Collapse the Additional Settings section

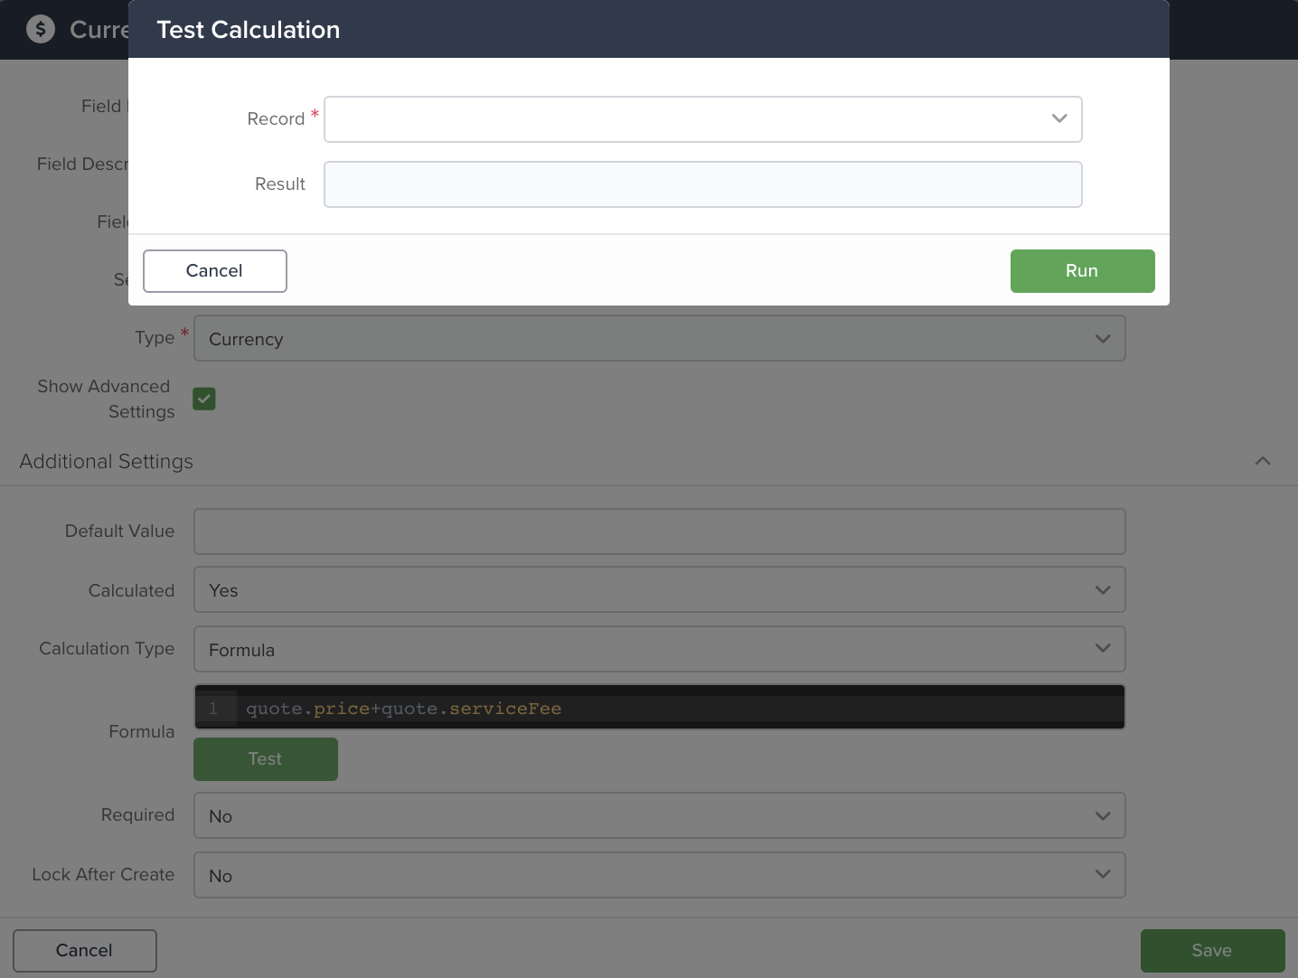pyautogui.click(x=1263, y=461)
